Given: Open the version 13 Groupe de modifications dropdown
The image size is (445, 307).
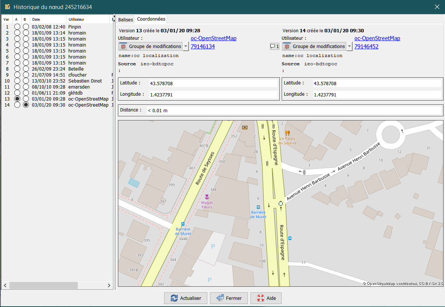Looking at the screenshot, I should click(186, 47).
